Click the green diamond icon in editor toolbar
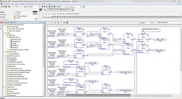Image resolution: width=182 pixels, height=99 pixels. point(64,23)
